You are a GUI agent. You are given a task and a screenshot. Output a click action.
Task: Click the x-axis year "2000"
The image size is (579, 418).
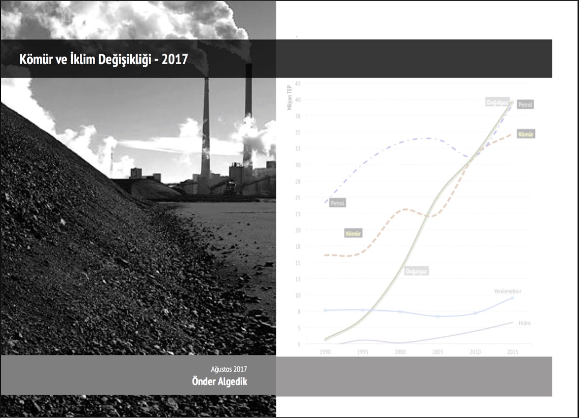(x=400, y=352)
